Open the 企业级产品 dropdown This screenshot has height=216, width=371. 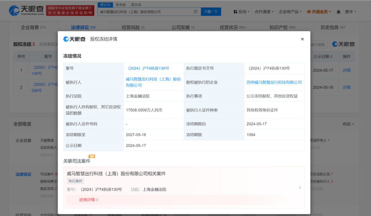290,12
